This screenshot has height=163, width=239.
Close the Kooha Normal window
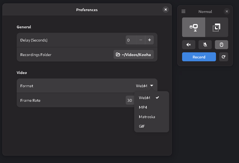coord(227,11)
